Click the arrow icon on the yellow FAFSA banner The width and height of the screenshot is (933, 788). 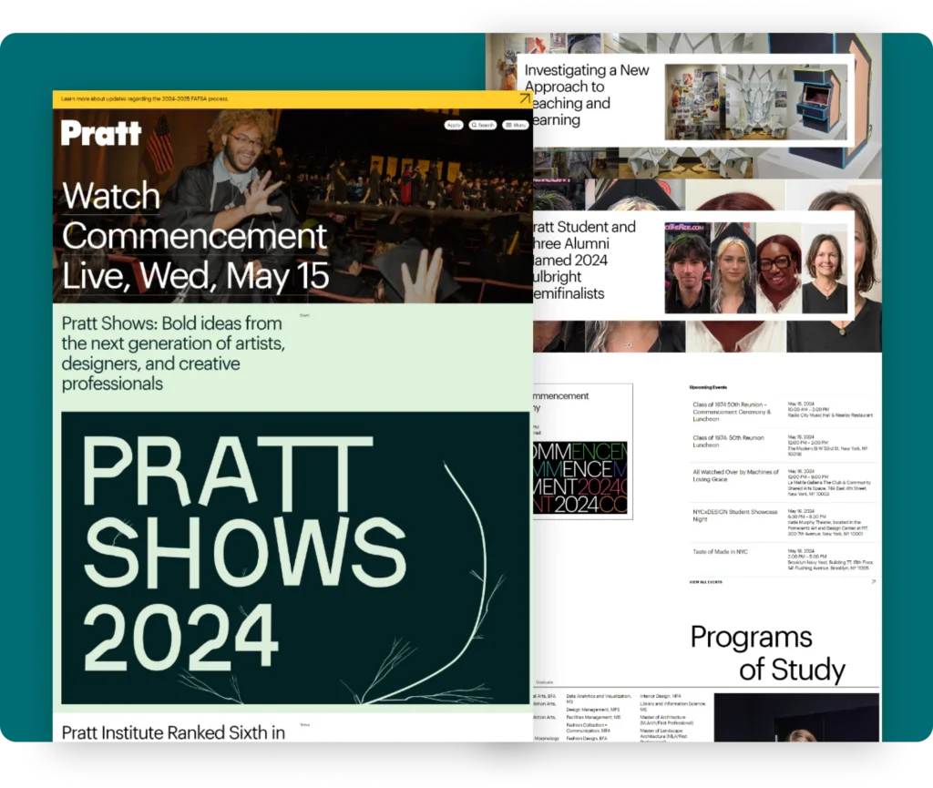point(525,98)
